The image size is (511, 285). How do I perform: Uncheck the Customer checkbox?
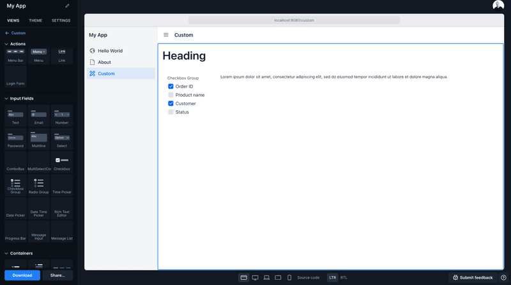pyautogui.click(x=171, y=103)
